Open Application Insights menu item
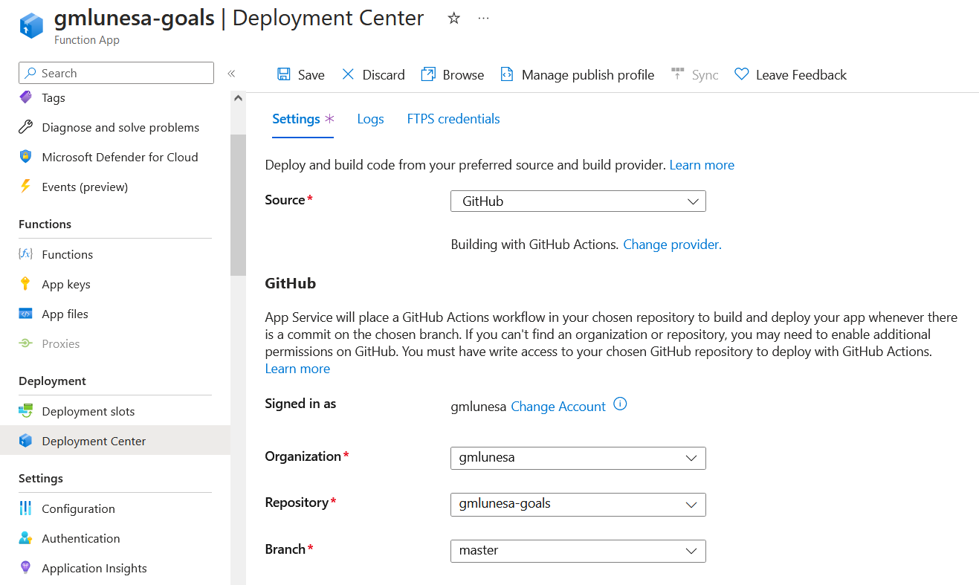The image size is (979, 585). click(x=94, y=568)
